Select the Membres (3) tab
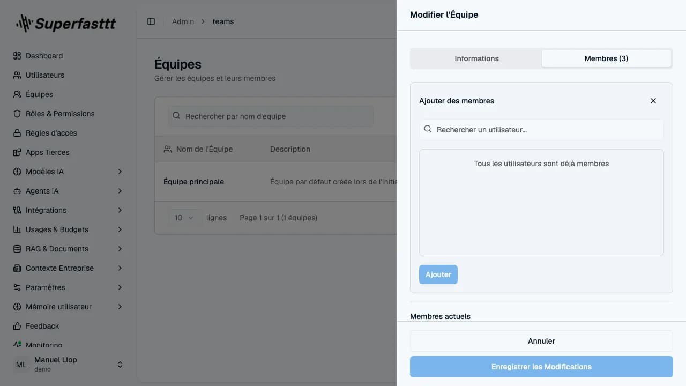 (x=606, y=58)
